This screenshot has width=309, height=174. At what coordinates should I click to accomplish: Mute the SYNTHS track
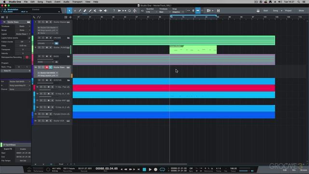tap(39, 80)
